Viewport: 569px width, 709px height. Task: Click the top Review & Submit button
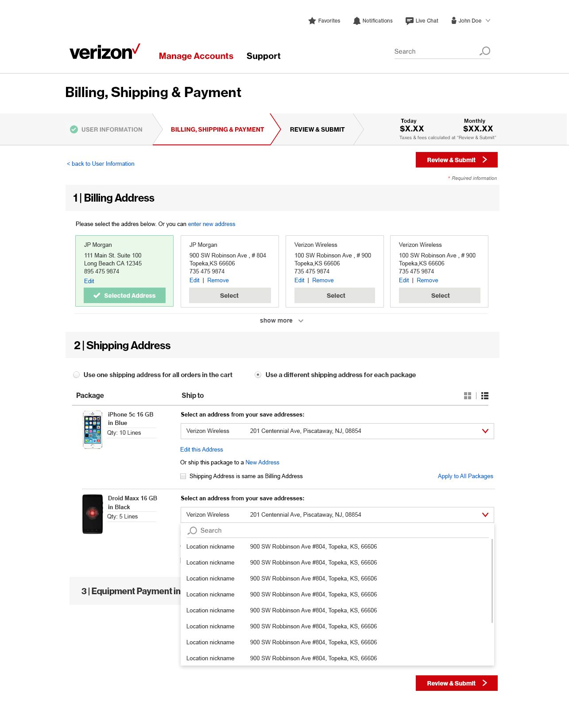[457, 160]
